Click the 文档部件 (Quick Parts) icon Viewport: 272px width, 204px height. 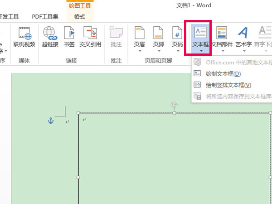click(222, 36)
